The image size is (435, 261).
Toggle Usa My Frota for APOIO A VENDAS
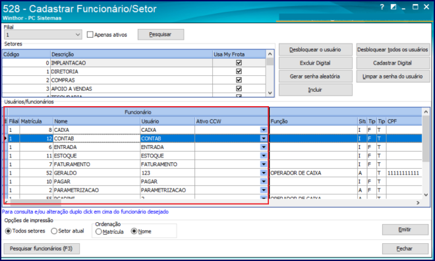239,88
